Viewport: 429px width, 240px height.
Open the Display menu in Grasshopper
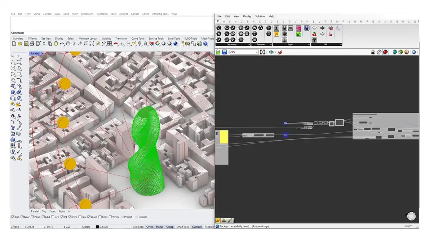click(247, 17)
